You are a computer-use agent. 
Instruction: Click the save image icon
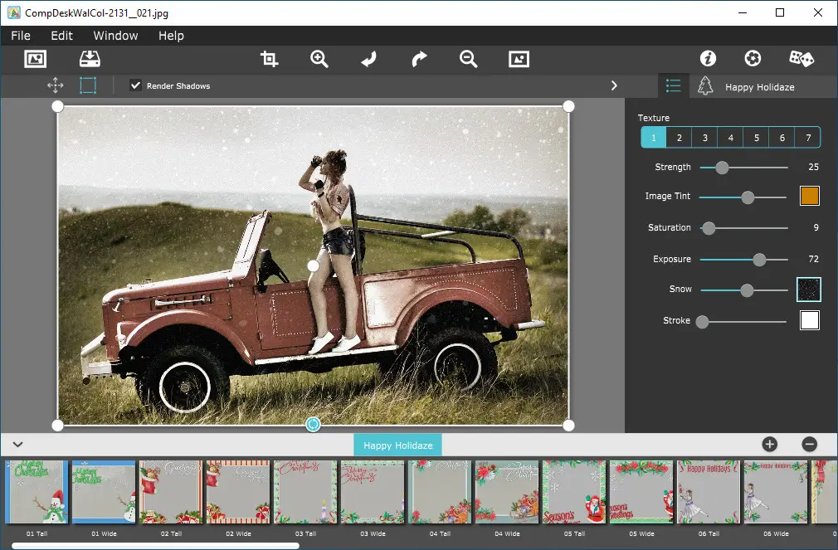click(89, 59)
